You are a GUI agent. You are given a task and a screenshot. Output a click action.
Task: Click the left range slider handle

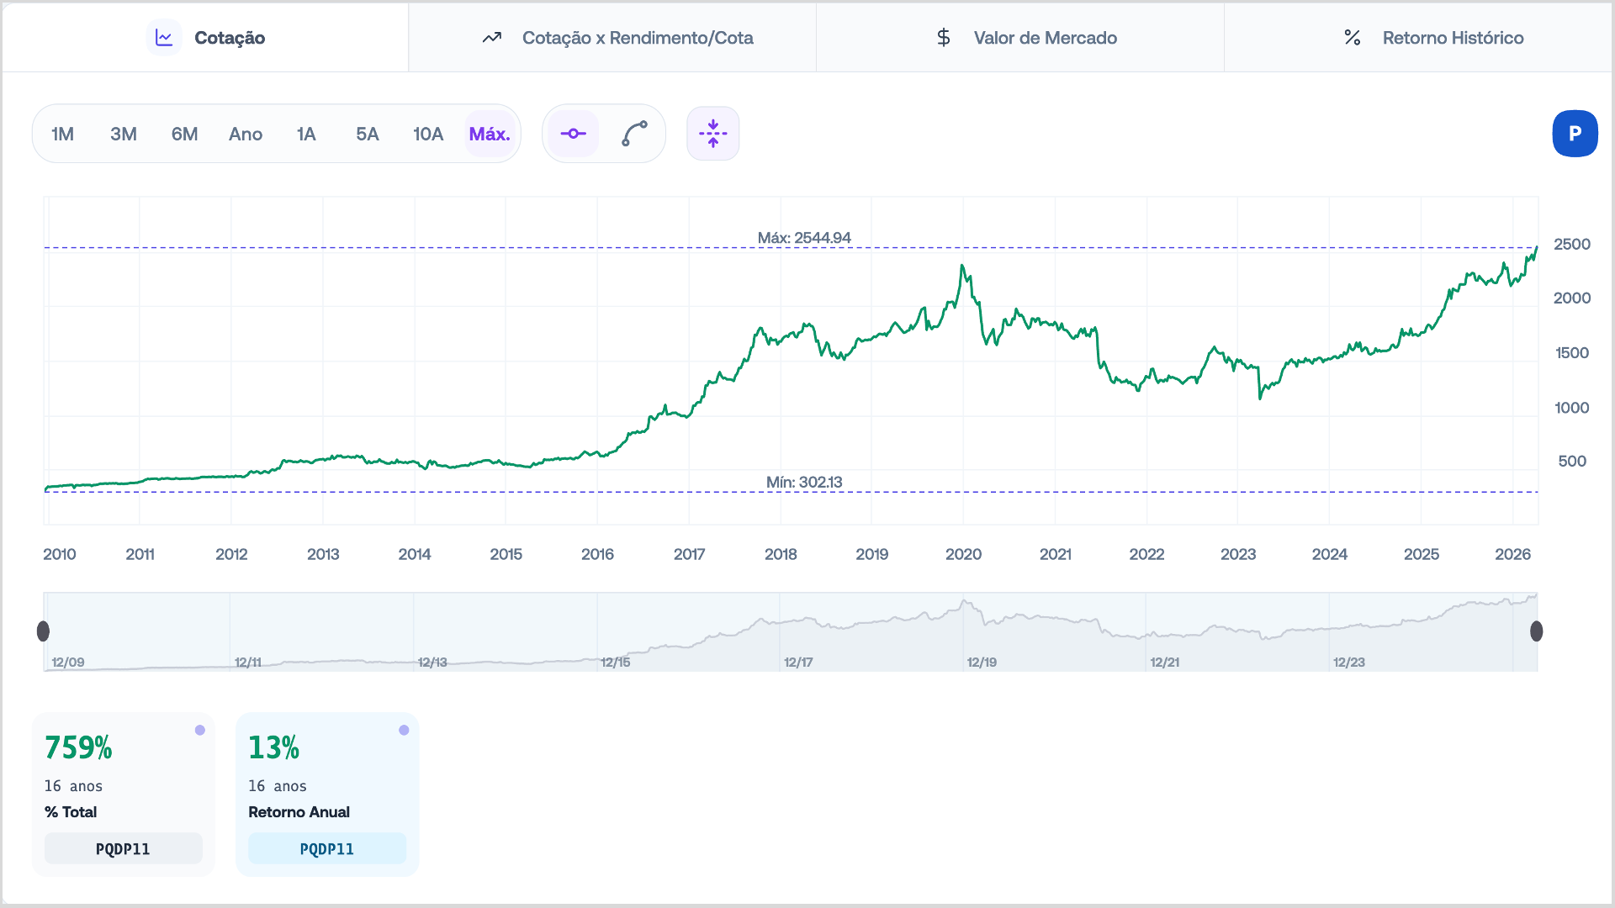tap(44, 631)
